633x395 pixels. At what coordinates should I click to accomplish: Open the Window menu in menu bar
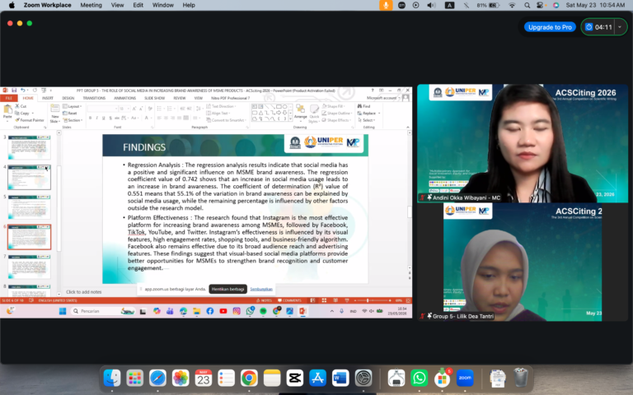[x=162, y=5]
